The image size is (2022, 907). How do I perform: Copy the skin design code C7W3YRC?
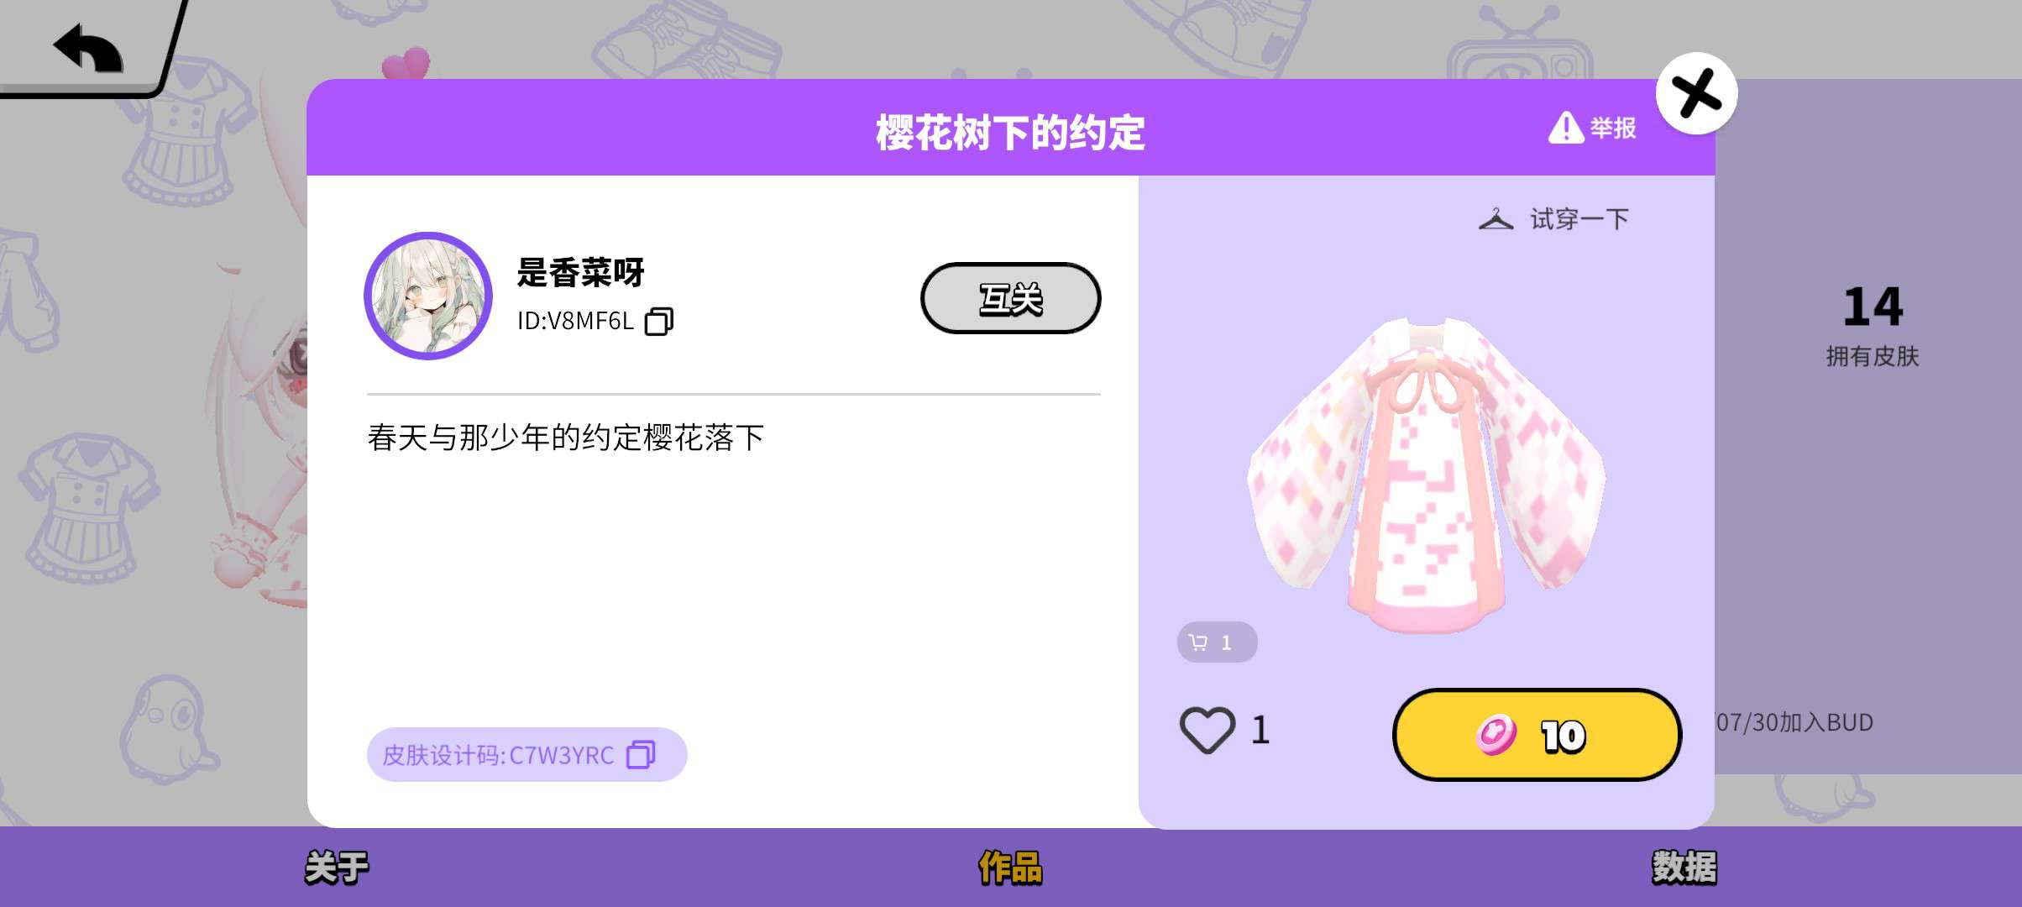(x=642, y=754)
